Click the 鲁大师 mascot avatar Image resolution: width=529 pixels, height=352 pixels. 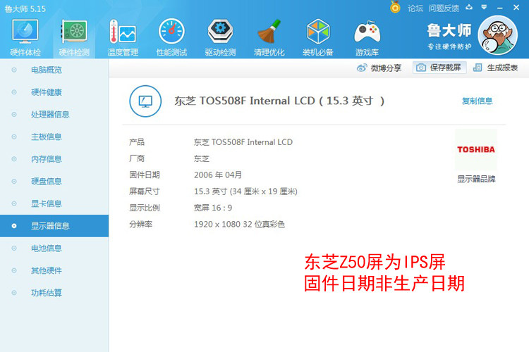498,35
